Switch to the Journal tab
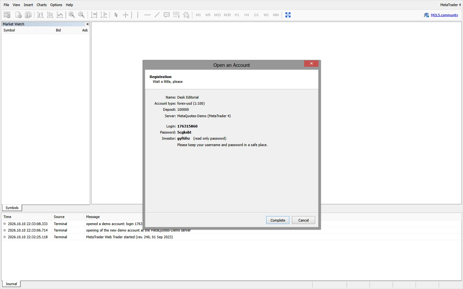 click(11, 284)
